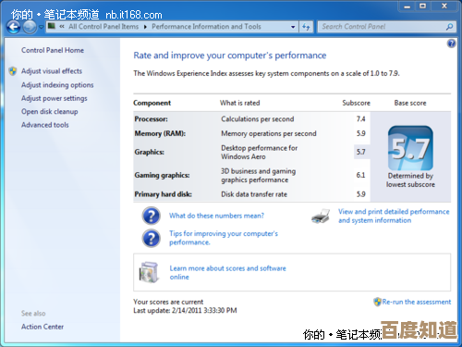This screenshot has height=347, width=462.
Task: Open Help via the blue question icon
Action: tap(451, 43)
